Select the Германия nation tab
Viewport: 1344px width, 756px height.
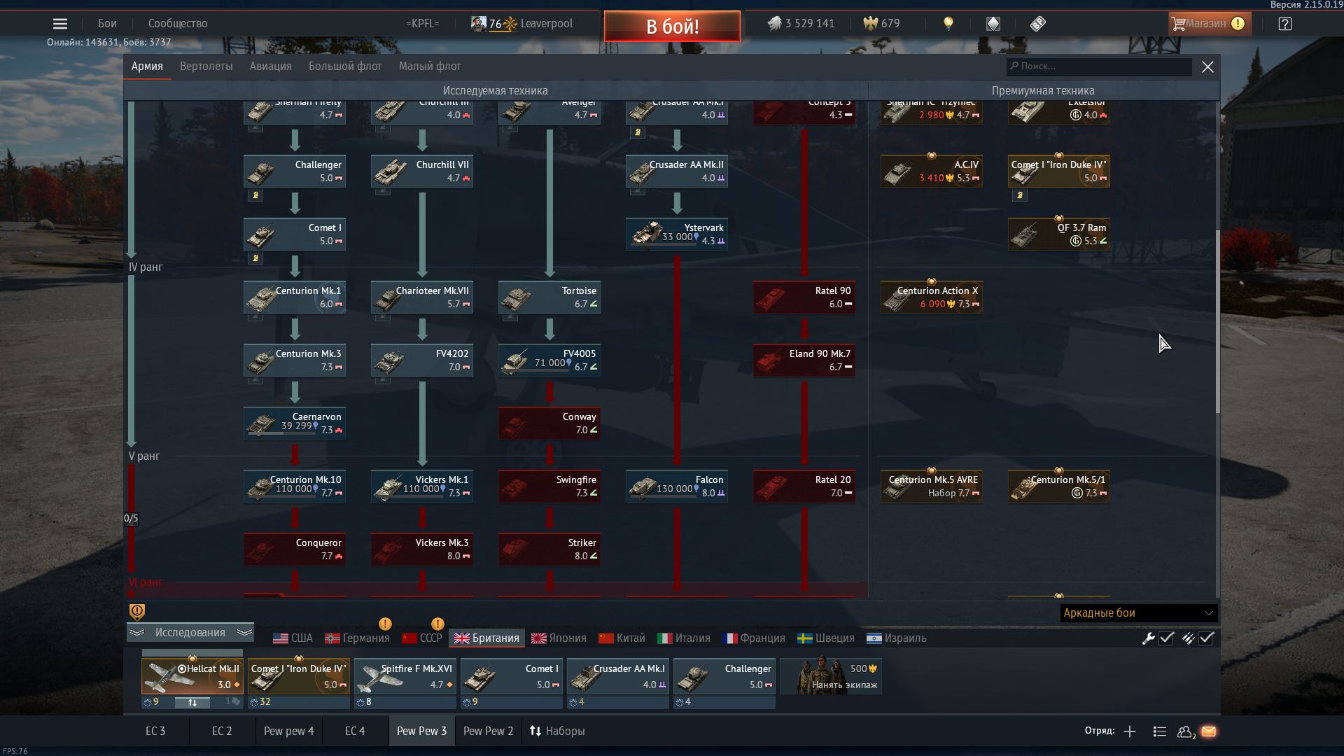coord(357,638)
